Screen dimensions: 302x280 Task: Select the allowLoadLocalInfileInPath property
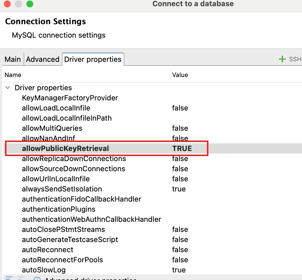pos(67,118)
